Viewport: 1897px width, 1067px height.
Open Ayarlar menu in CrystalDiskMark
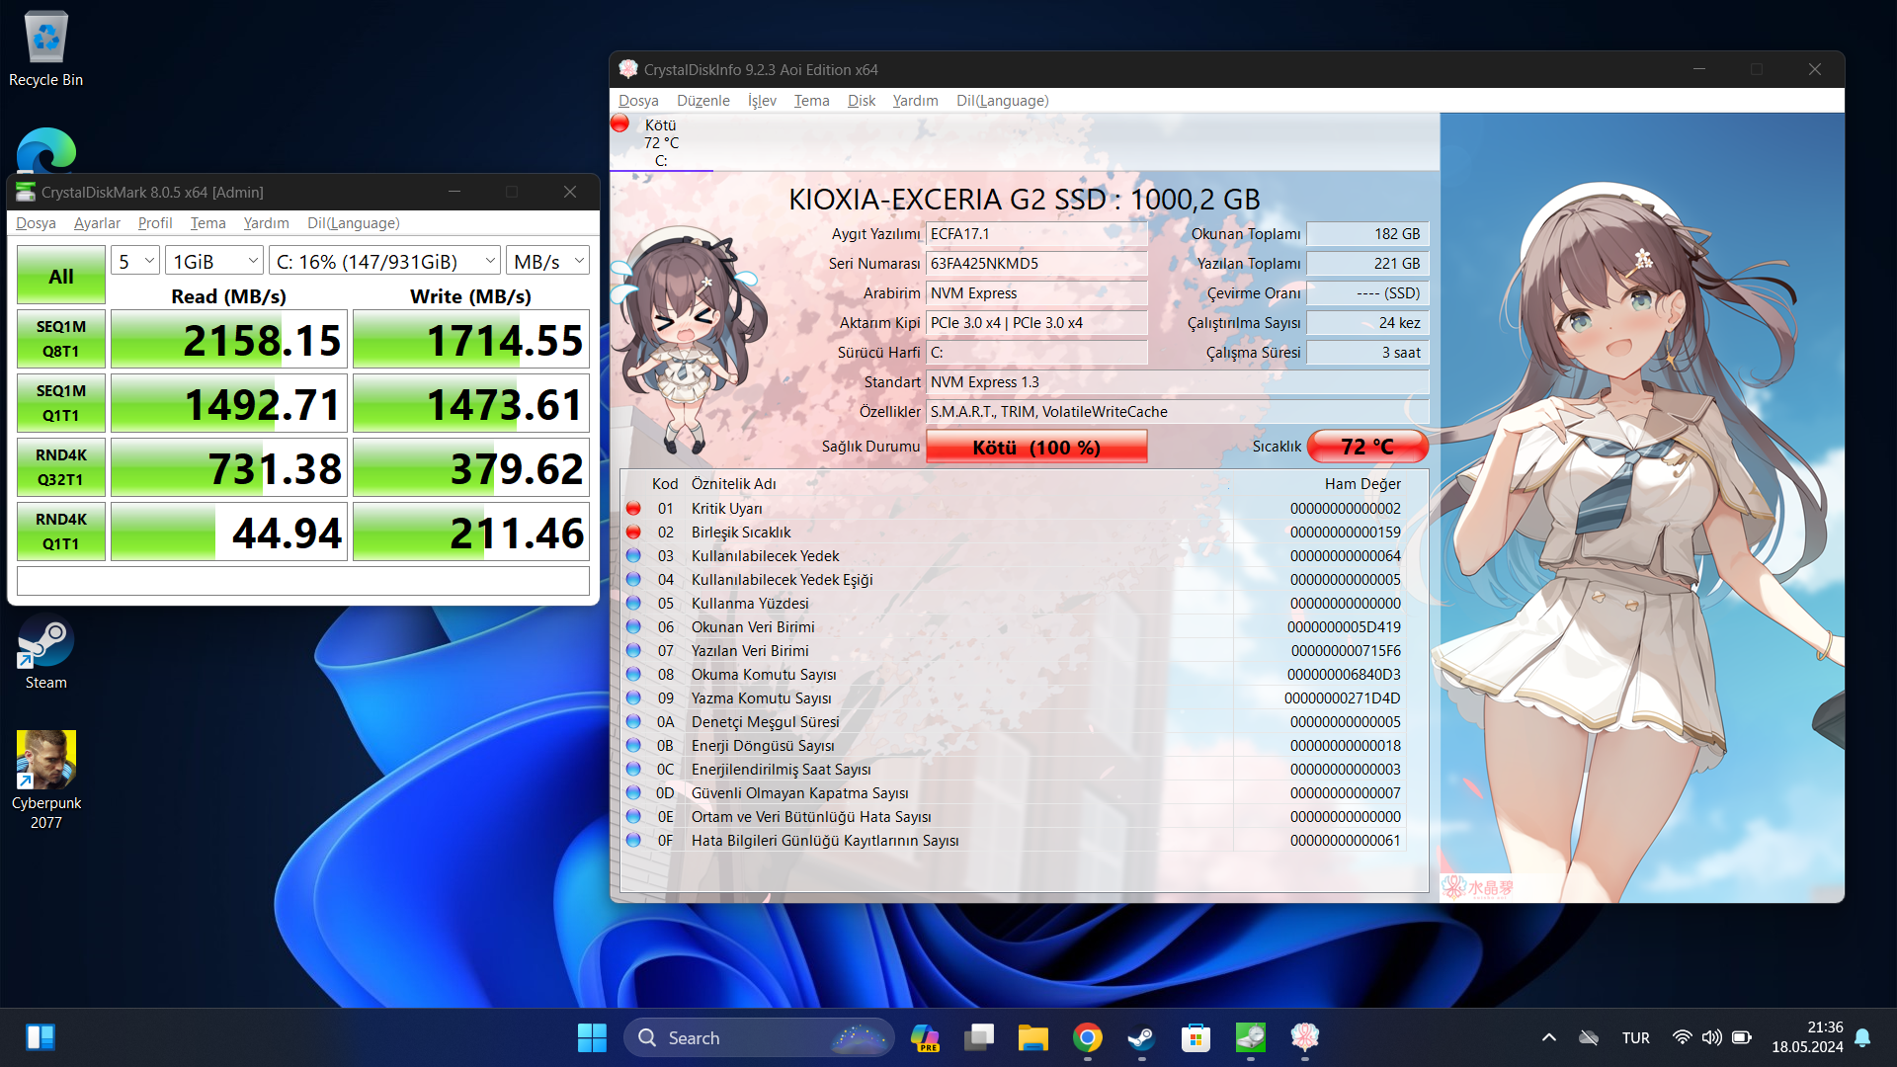click(x=97, y=223)
